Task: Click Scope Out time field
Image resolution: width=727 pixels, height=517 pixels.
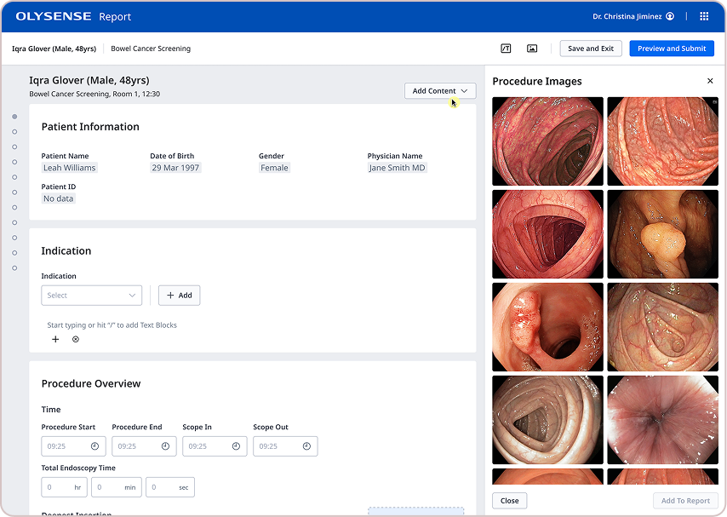Action: 285,446
